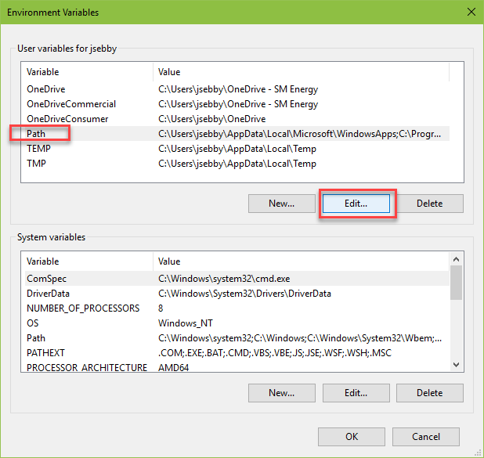The height and width of the screenshot is (458, 484).
Task: Close the Environment Variables dialog
Action: (x=471, y=12)
